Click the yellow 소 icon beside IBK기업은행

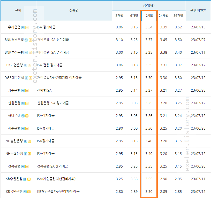(29, 65)
